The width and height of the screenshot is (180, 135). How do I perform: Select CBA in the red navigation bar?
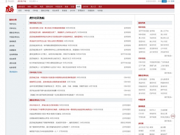click(35, 7)
